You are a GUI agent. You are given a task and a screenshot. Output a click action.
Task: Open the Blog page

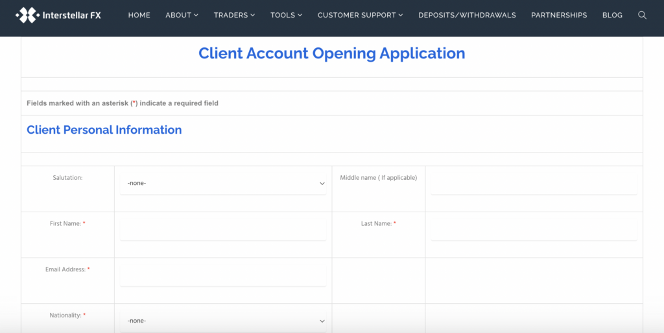click(611, 15)
